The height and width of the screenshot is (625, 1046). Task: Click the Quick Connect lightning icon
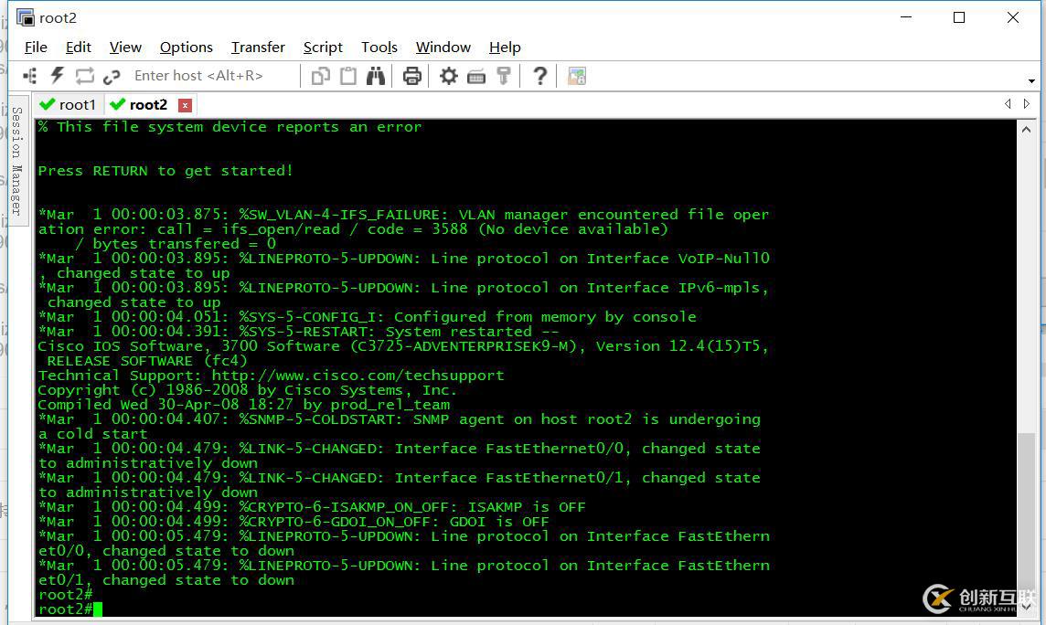click(58, 76)
